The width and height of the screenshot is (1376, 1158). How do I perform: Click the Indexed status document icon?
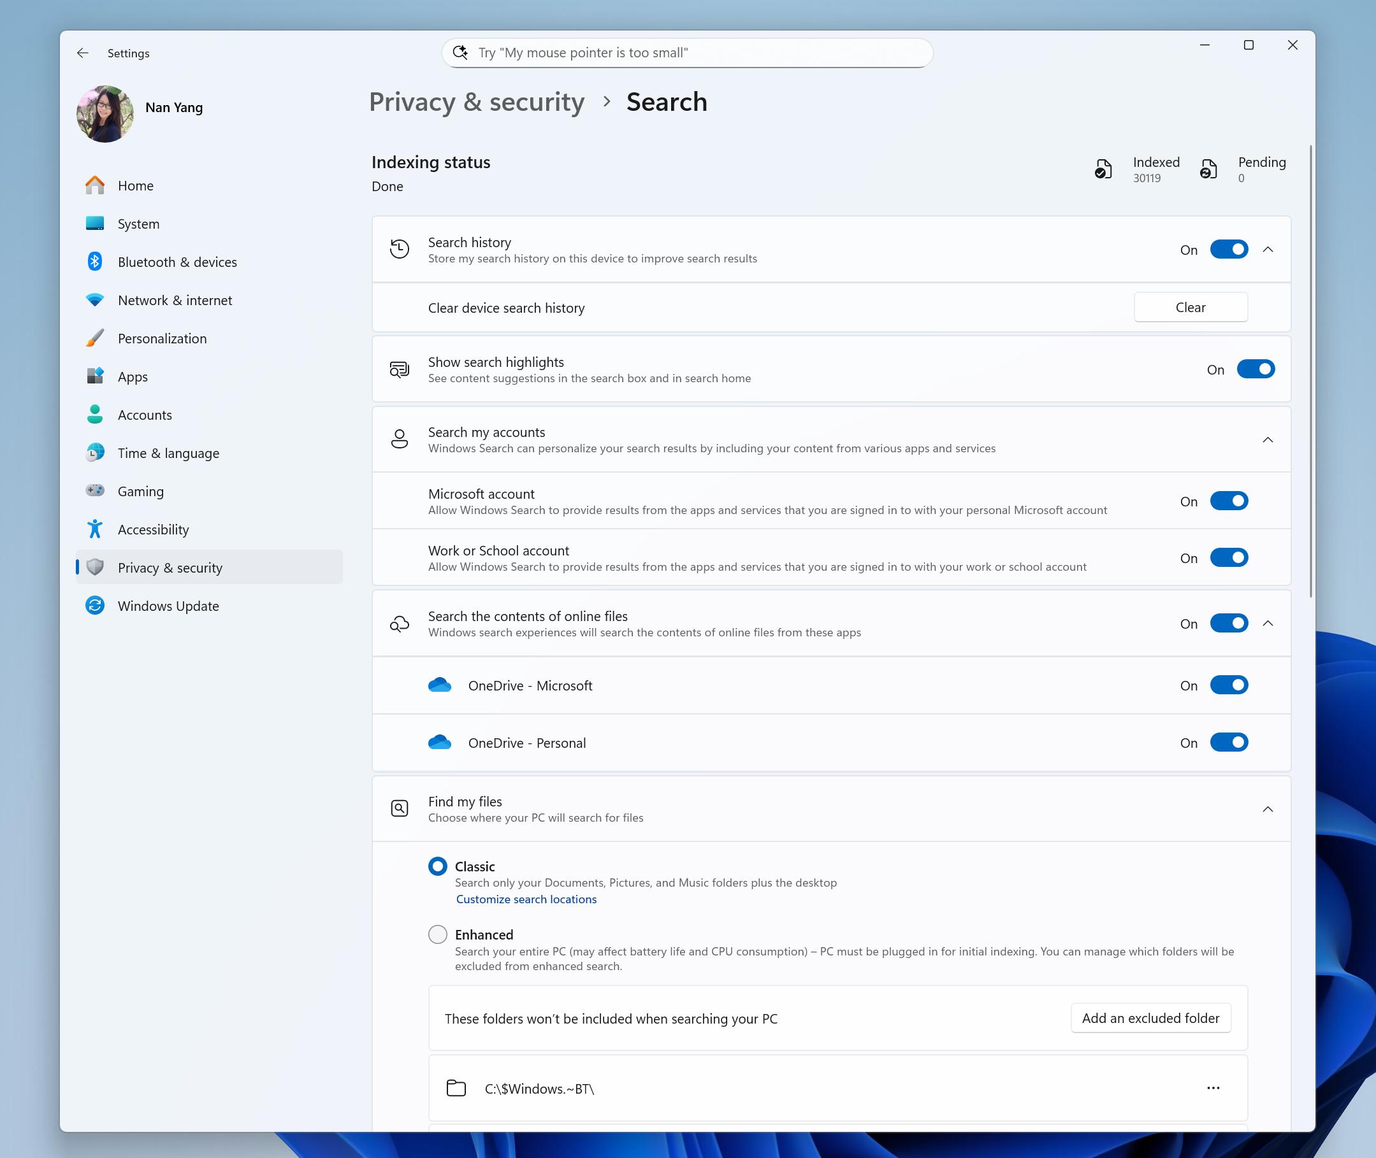pos(1103,169)
